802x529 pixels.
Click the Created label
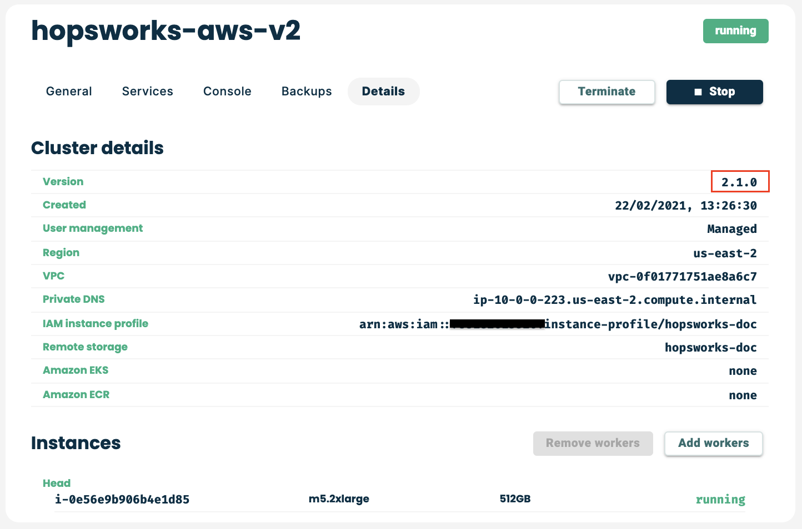click(x=64, y=205)
